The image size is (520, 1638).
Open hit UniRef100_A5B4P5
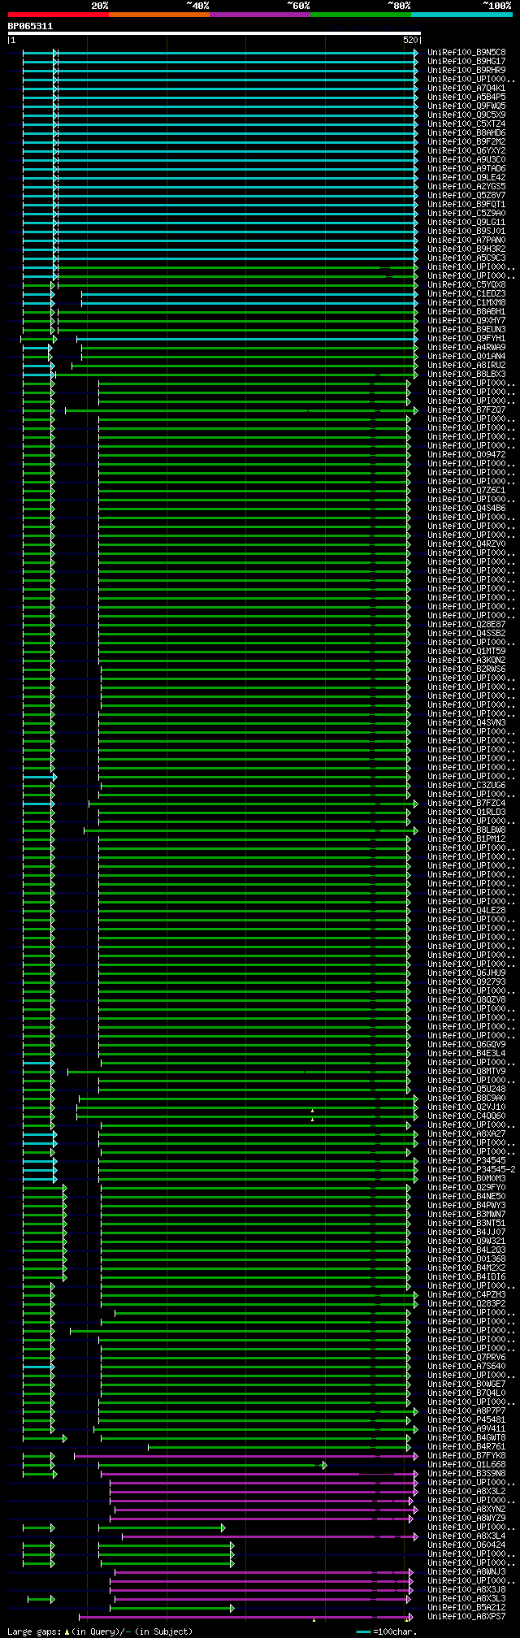[466, 97]
